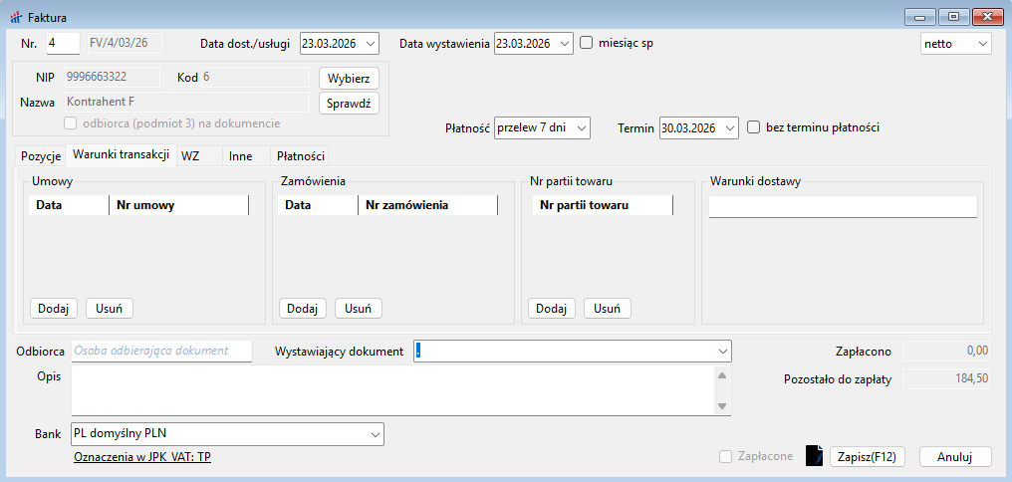Select the WZ tab
Screen dimensions: 1012x482
(x=190, y=156)
